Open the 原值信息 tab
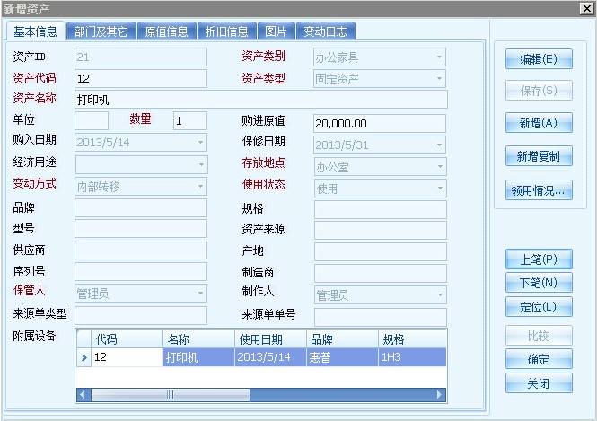597x421 pixels. 167,31
